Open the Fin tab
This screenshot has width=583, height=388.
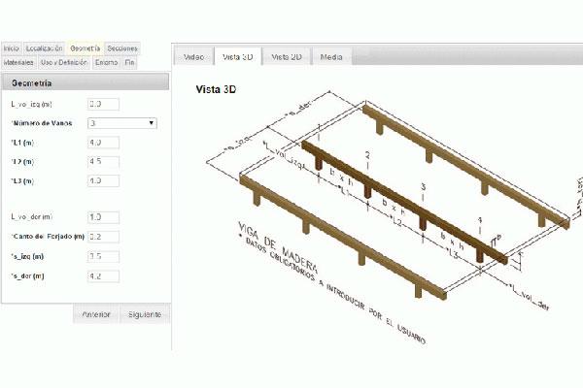(x=129, y=62)
